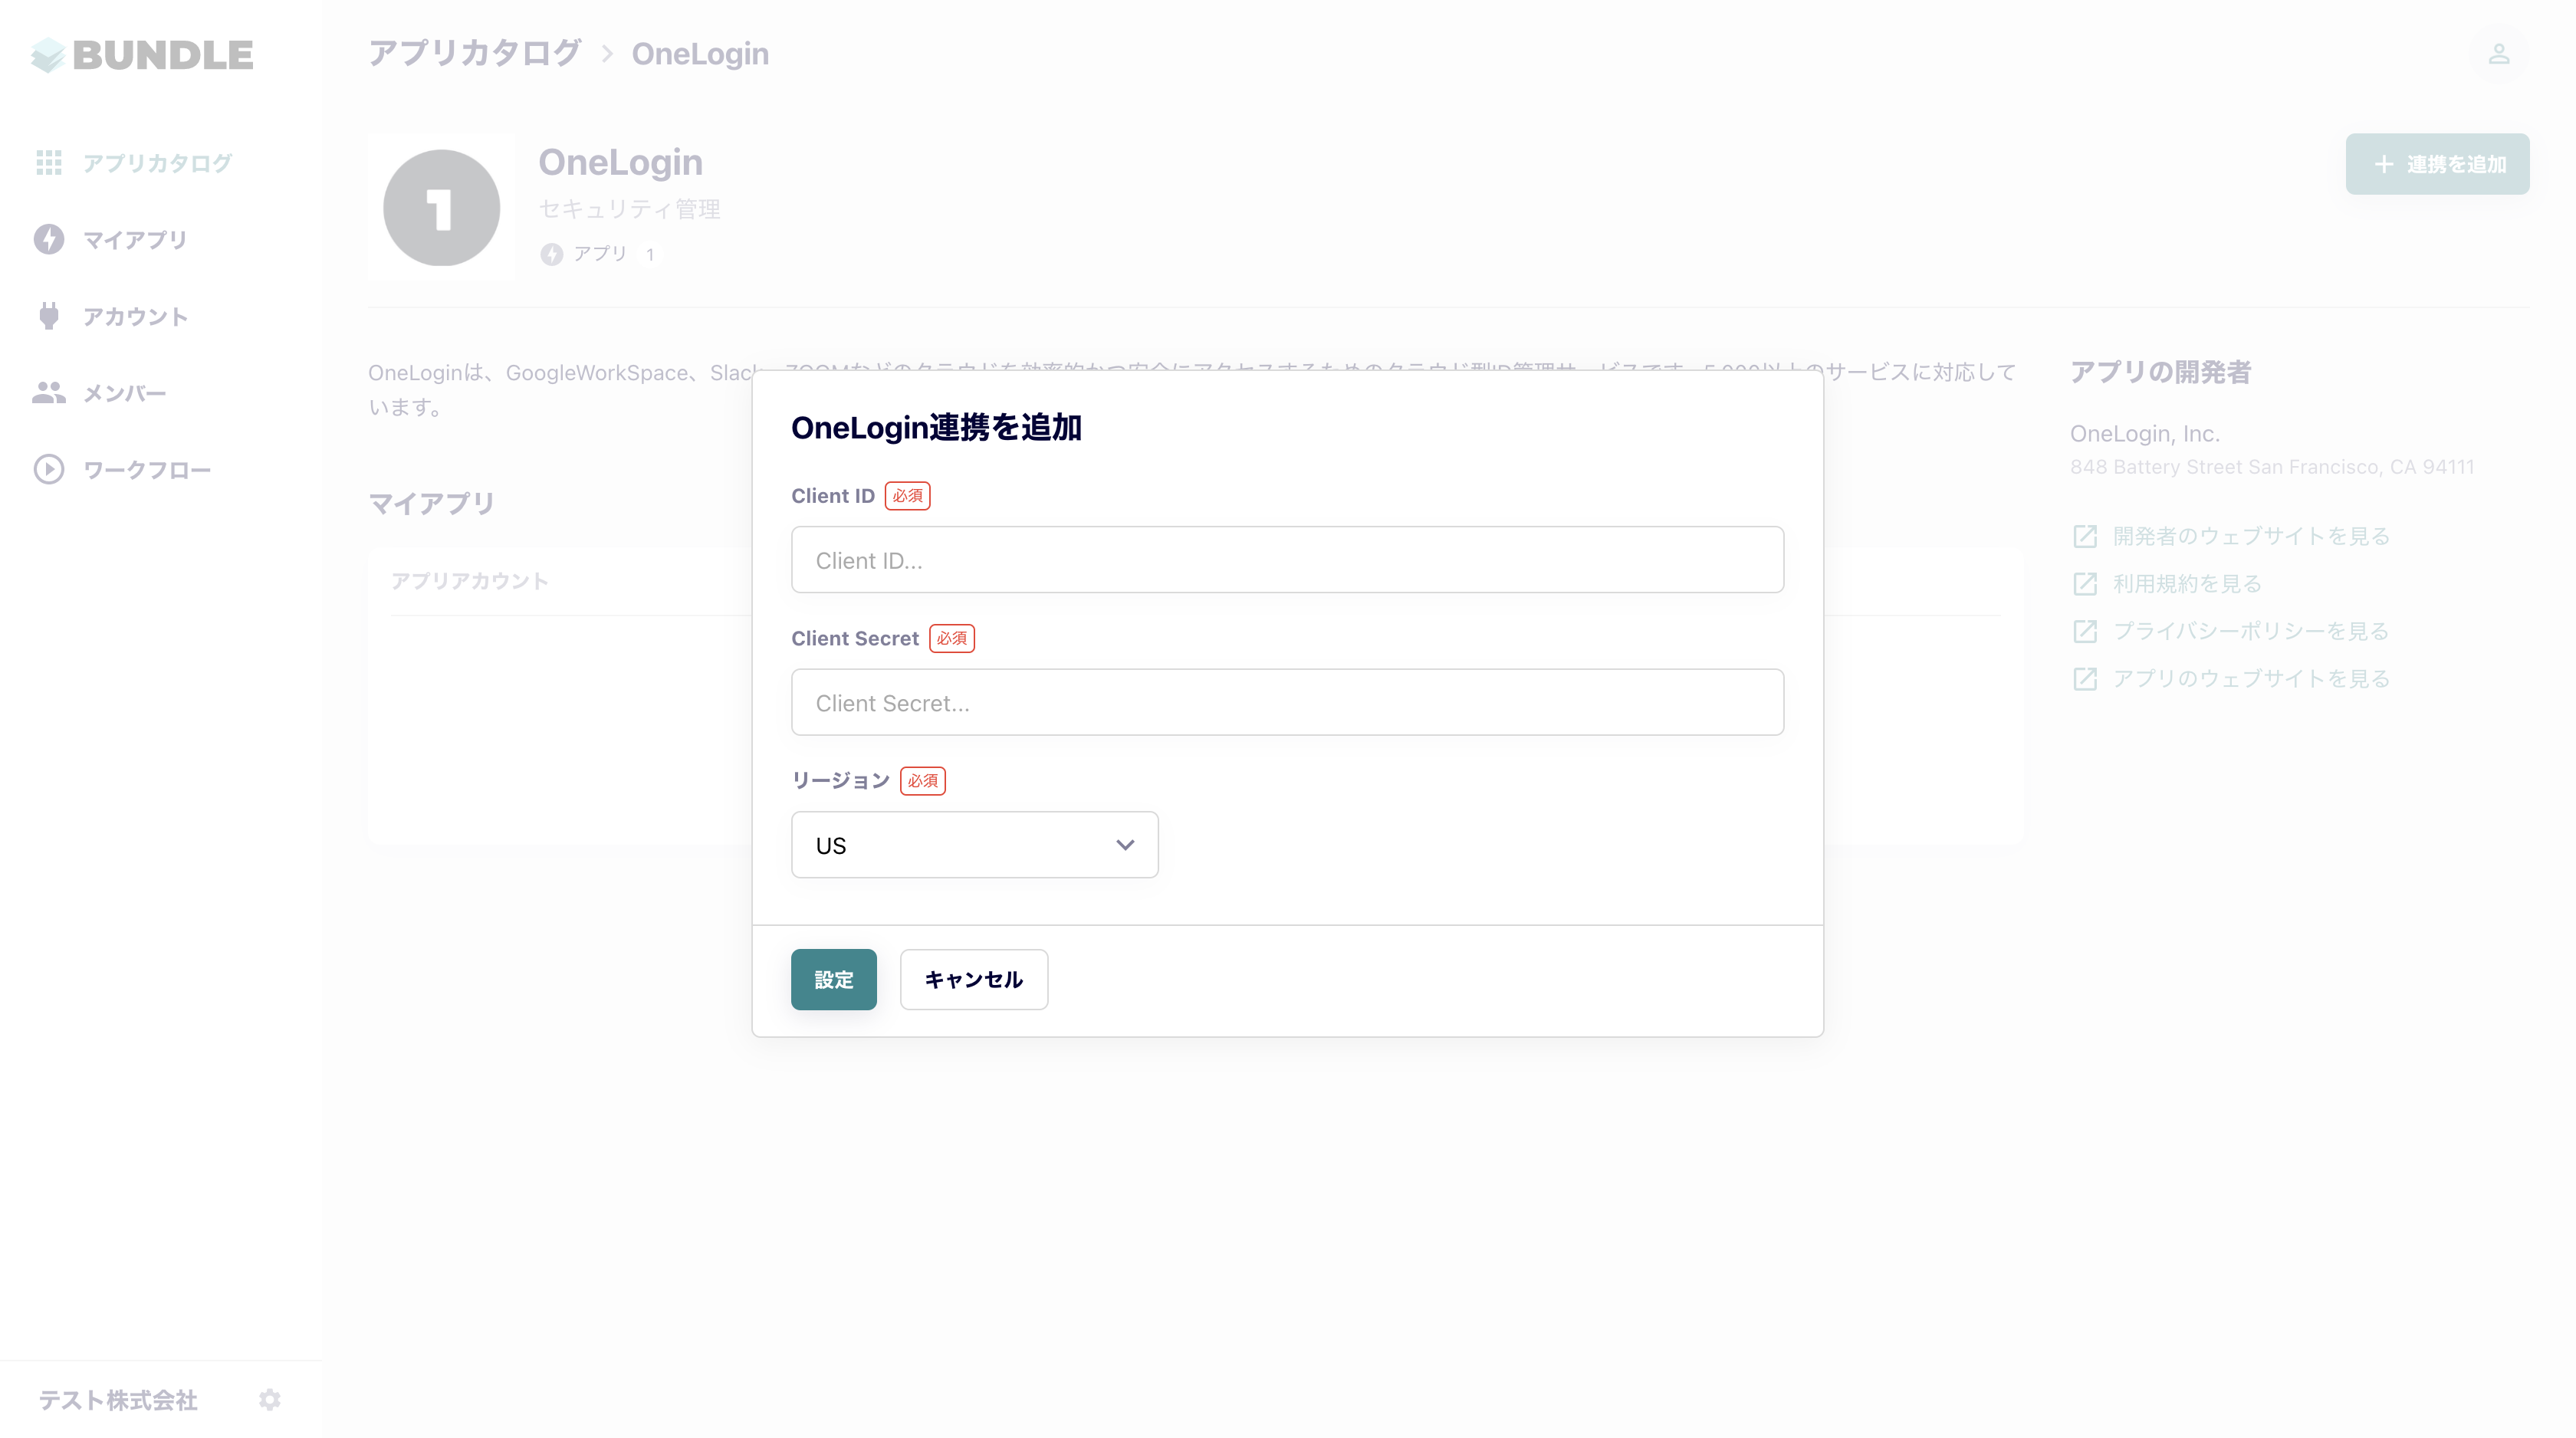Click external-link icon beside アプリのウェブサイトを見る

2085,678
